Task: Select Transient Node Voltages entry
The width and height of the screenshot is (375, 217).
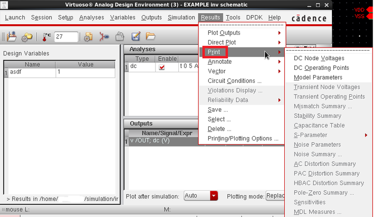Action: click(x=327, y=87)
